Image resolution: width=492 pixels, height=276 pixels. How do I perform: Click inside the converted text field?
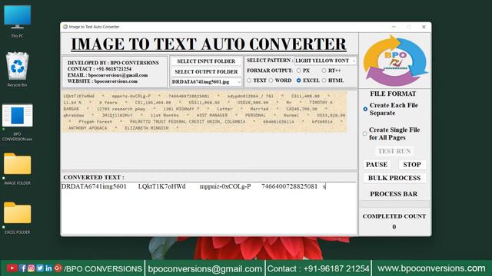pyautogui.click(x=209, y=208)
